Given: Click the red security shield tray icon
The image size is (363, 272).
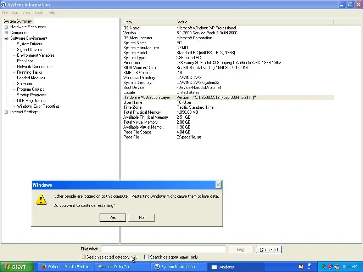Looking at the screenshot, I should pos(330,267).
